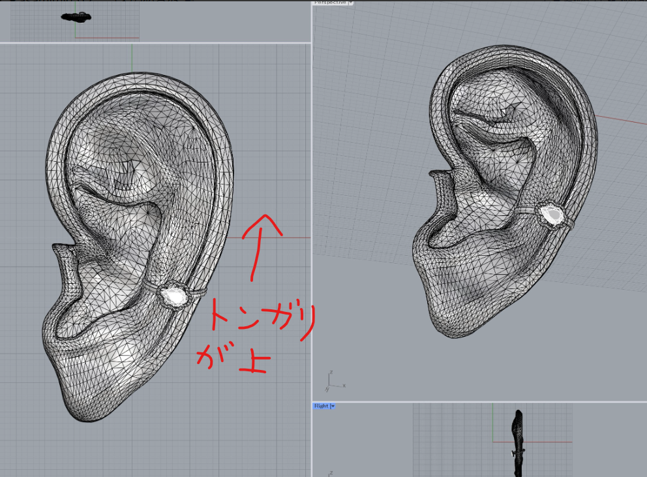This screenshot has height=477, width=647.
Task: Select the ear side profile in Right viewport
Action: tap(517, 442)
